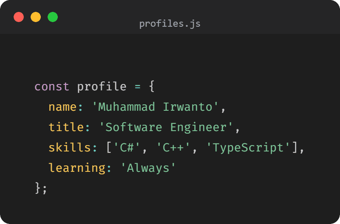This screenshot has height=224, width=340.
Task: Click the 'name' property key
Action: click(62, 107)
